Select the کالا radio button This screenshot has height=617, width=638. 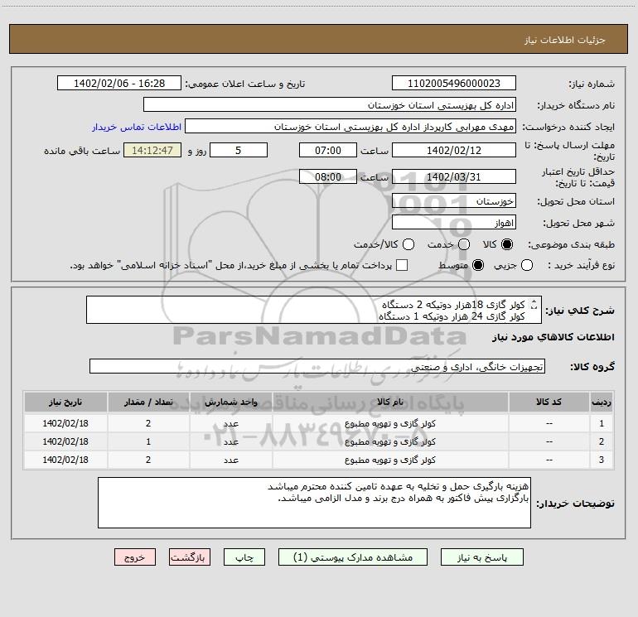click(x=507, y=244)
